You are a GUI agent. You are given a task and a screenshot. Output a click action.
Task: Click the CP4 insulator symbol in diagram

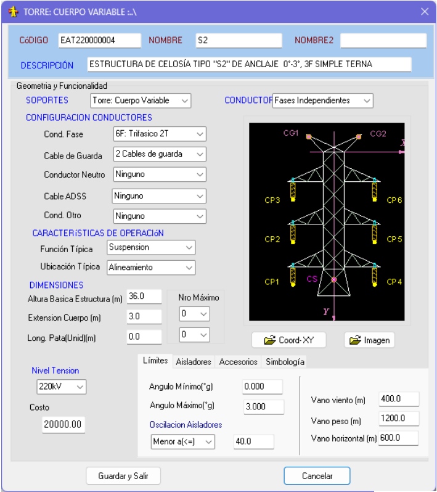pos(375,275)
